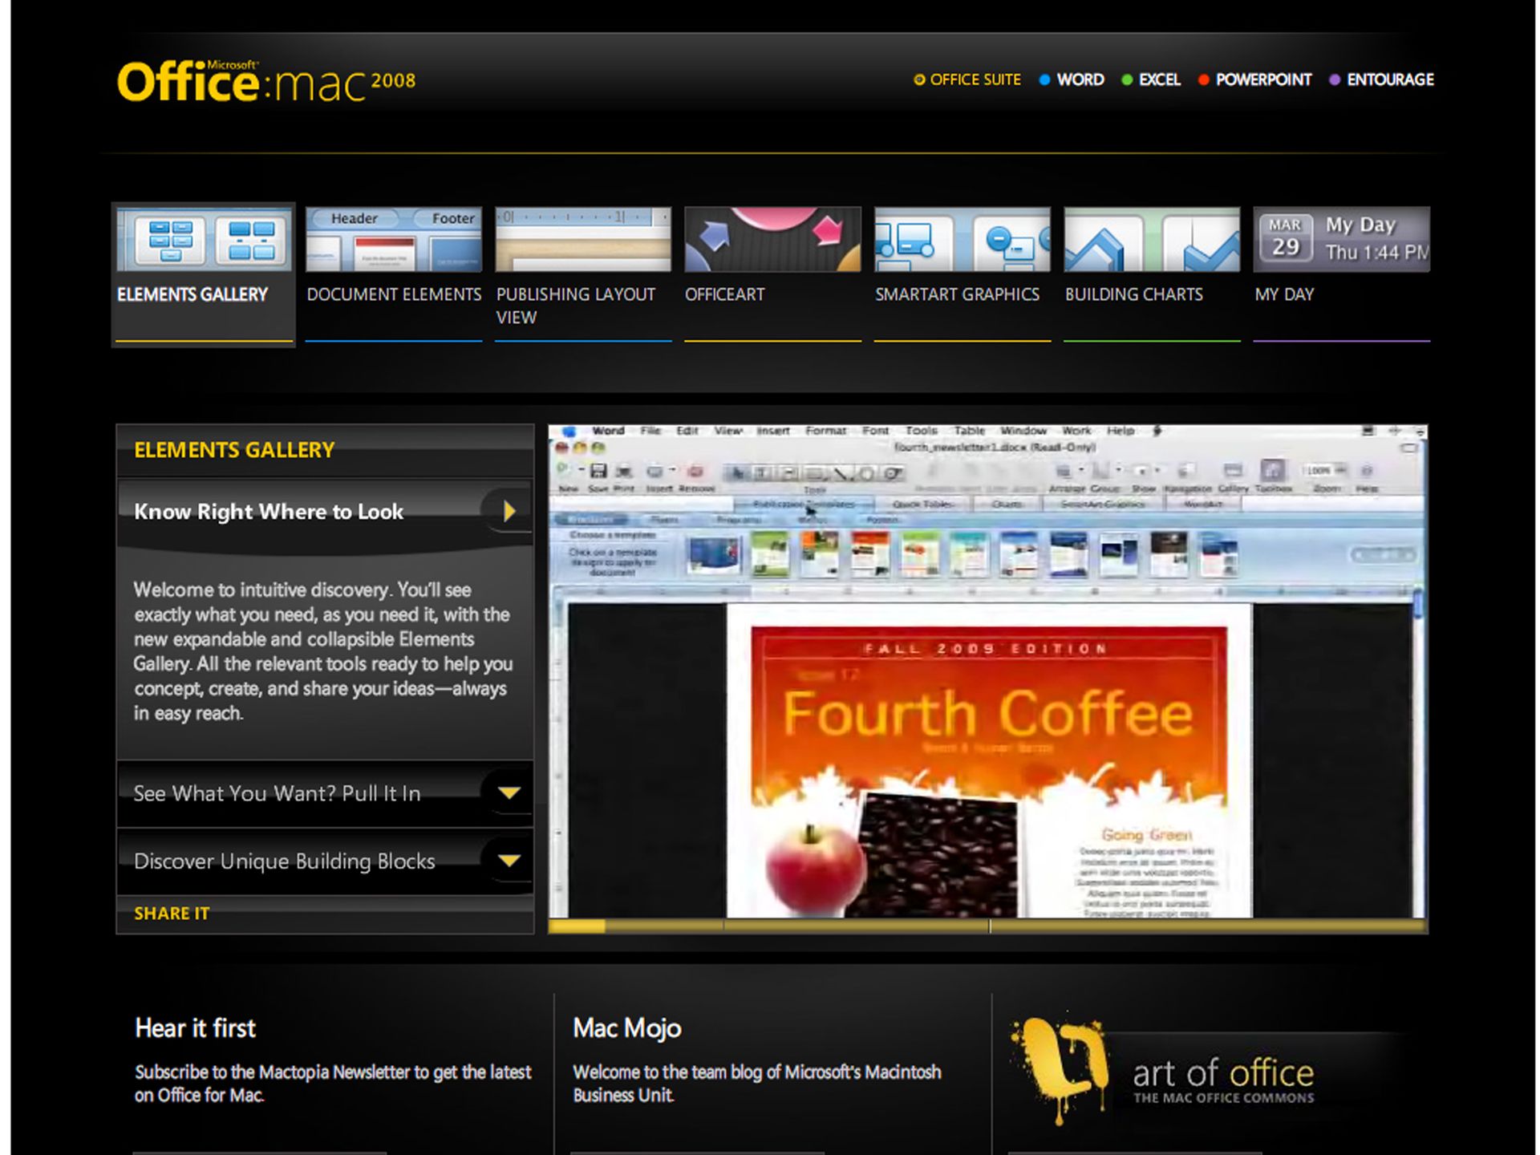Screen dimensions: 1540x1155
Task: Select the Building Charts feature icon
Action: coord(1150,238)
